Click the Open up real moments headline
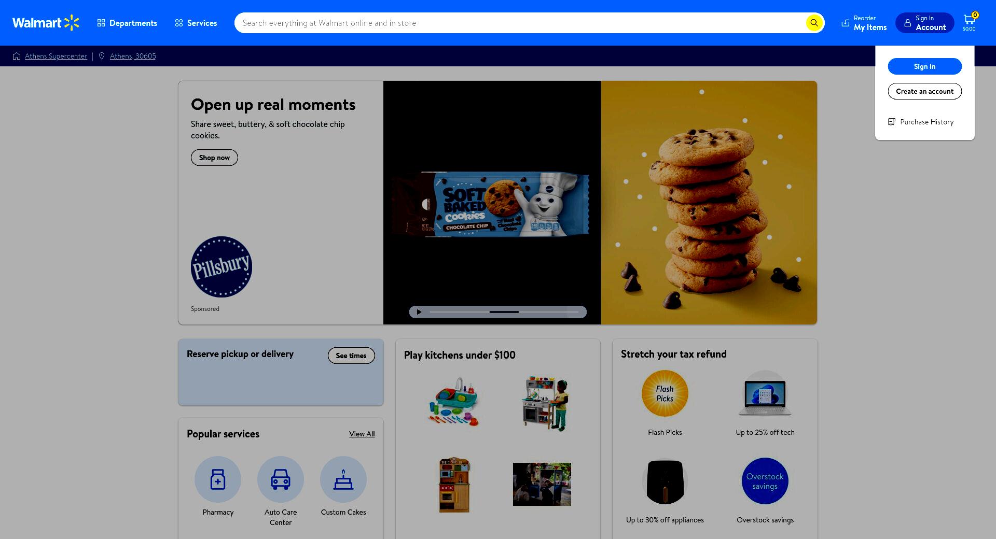996x539 pixels. (x=273, y=105)
